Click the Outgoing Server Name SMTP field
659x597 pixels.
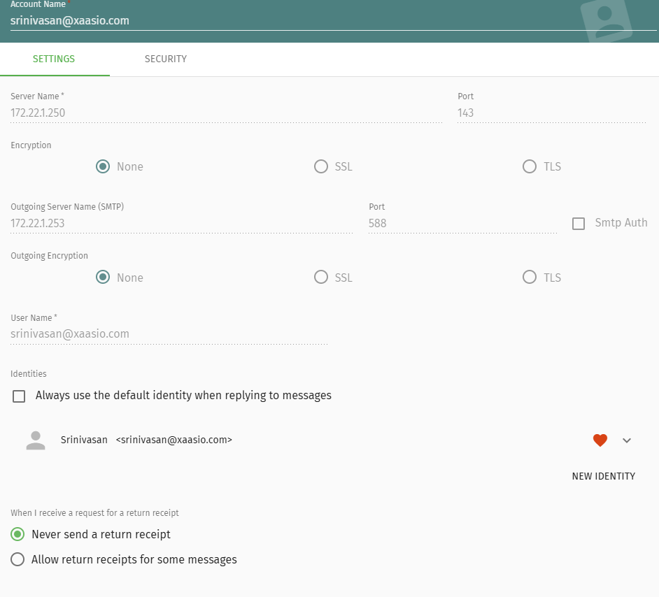(180, 224)
